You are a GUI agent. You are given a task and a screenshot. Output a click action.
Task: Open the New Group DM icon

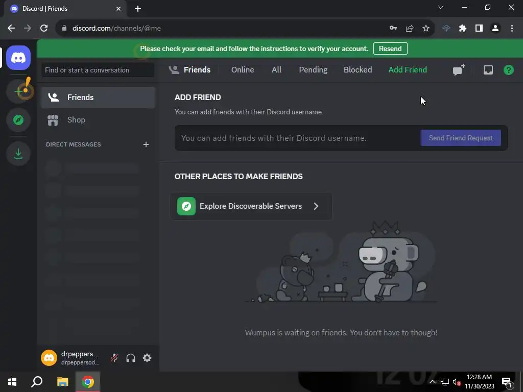[459, 70]
